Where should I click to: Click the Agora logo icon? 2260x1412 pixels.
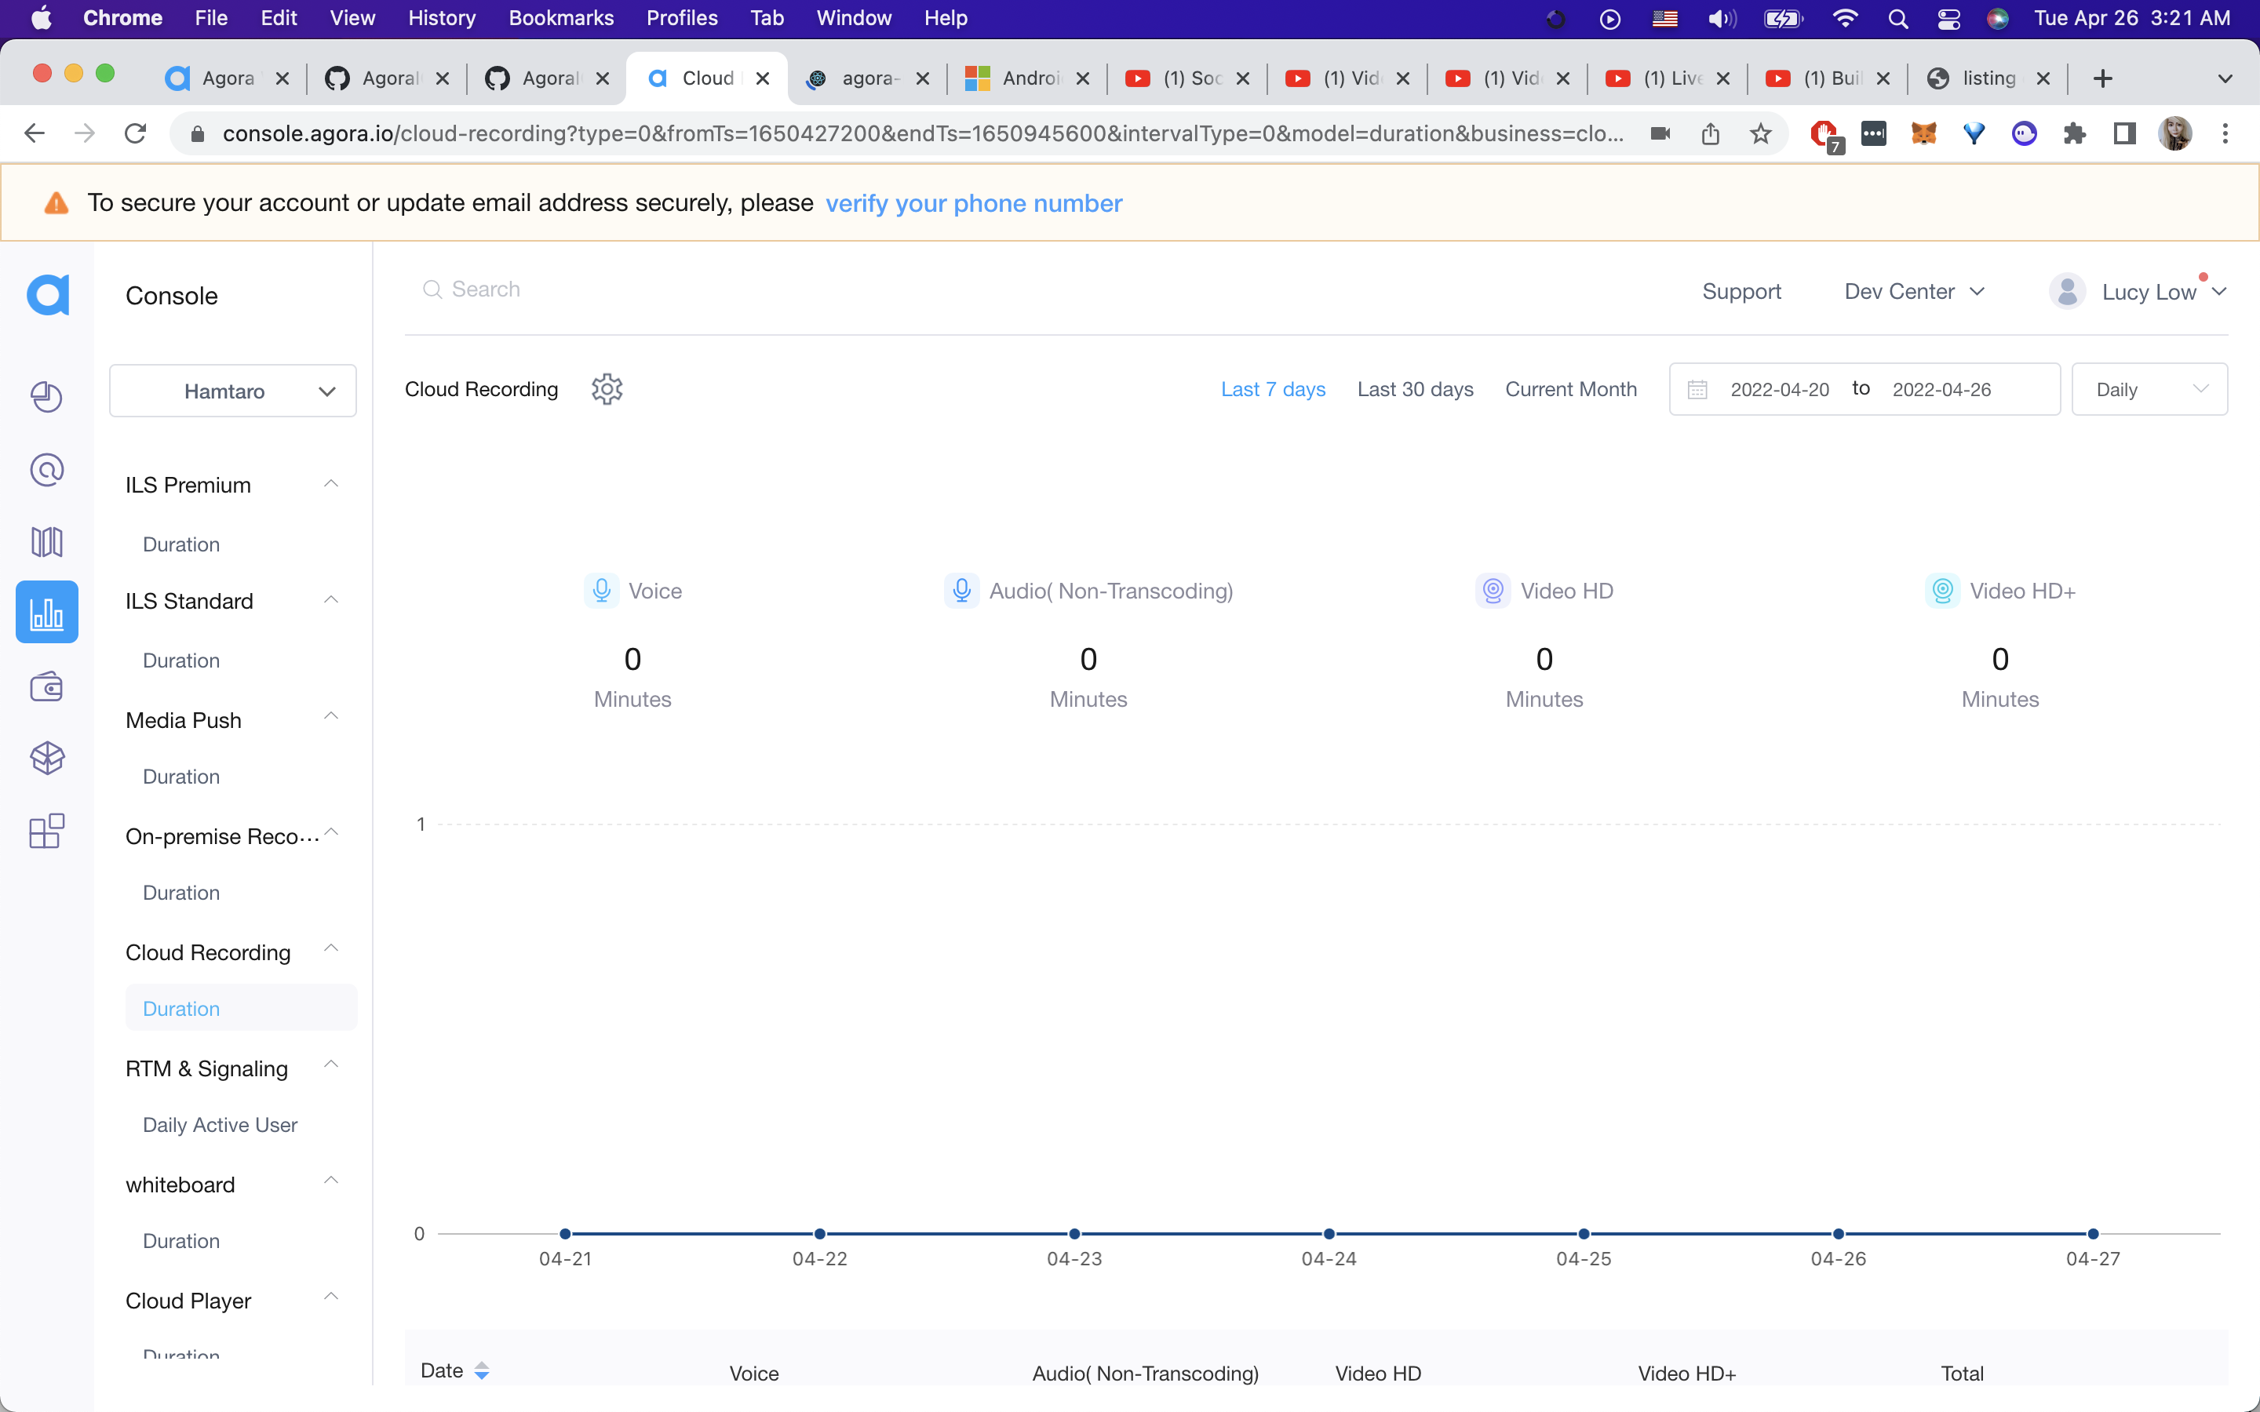48,295
